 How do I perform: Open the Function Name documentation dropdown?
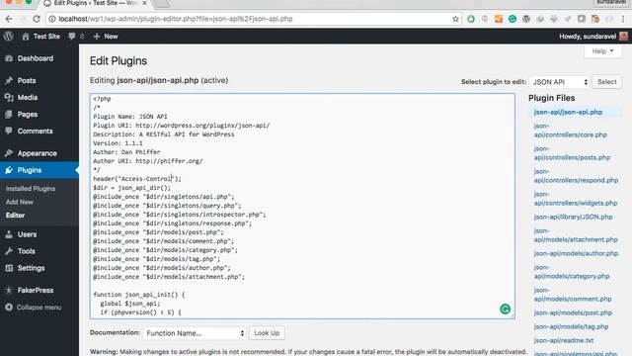tap(194, 333)
